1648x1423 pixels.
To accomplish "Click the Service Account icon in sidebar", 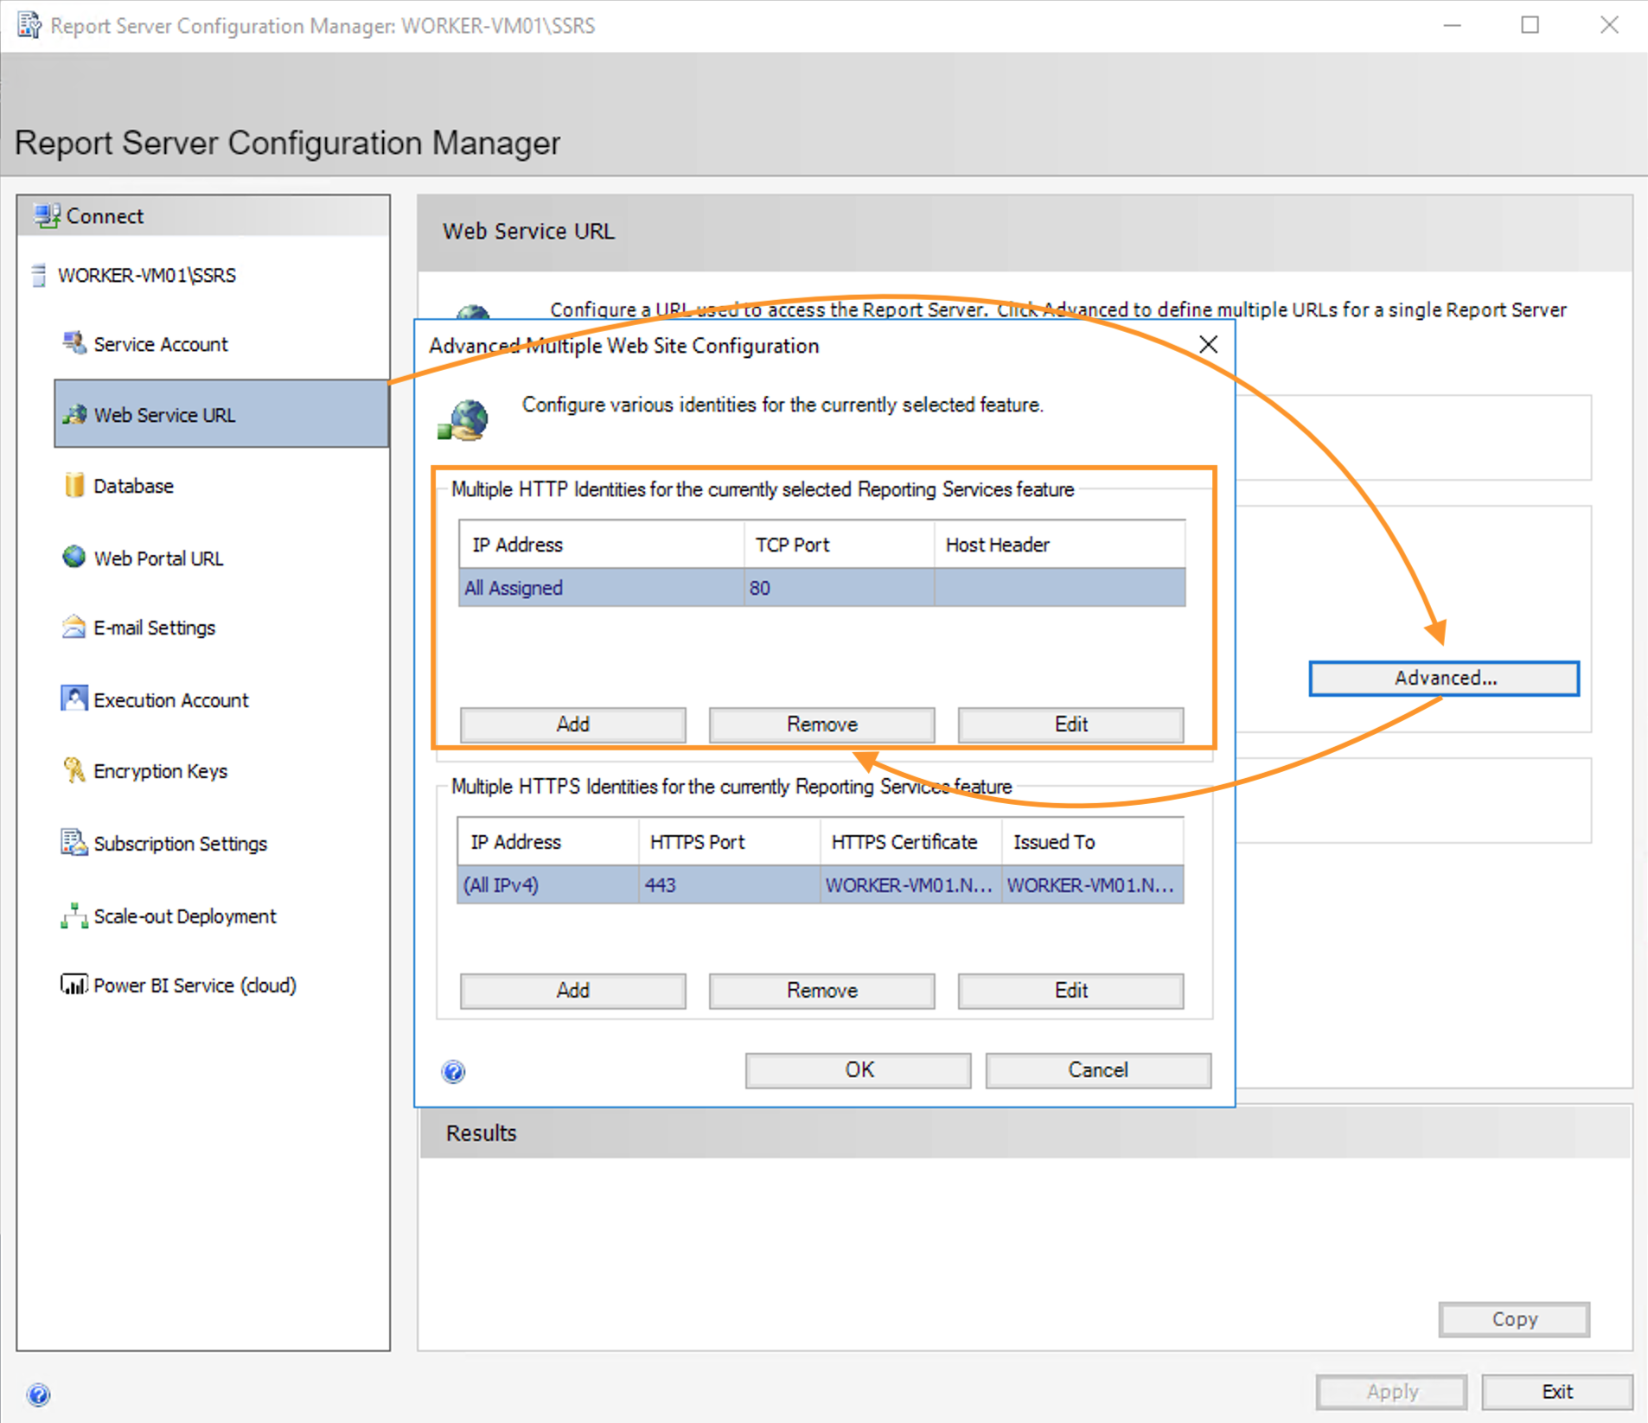I will click(x=74, y=343).
